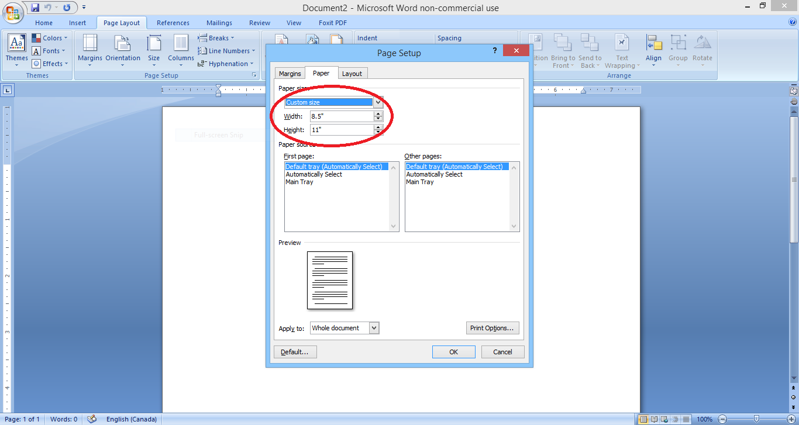Decrease Height with down spinner
Image resolution: width=799 pixels, height=425 pixels.
click(378, 133)
